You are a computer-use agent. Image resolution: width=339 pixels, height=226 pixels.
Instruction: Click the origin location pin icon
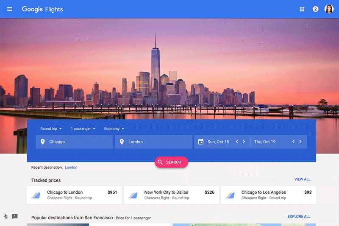[x=43, y=142]
